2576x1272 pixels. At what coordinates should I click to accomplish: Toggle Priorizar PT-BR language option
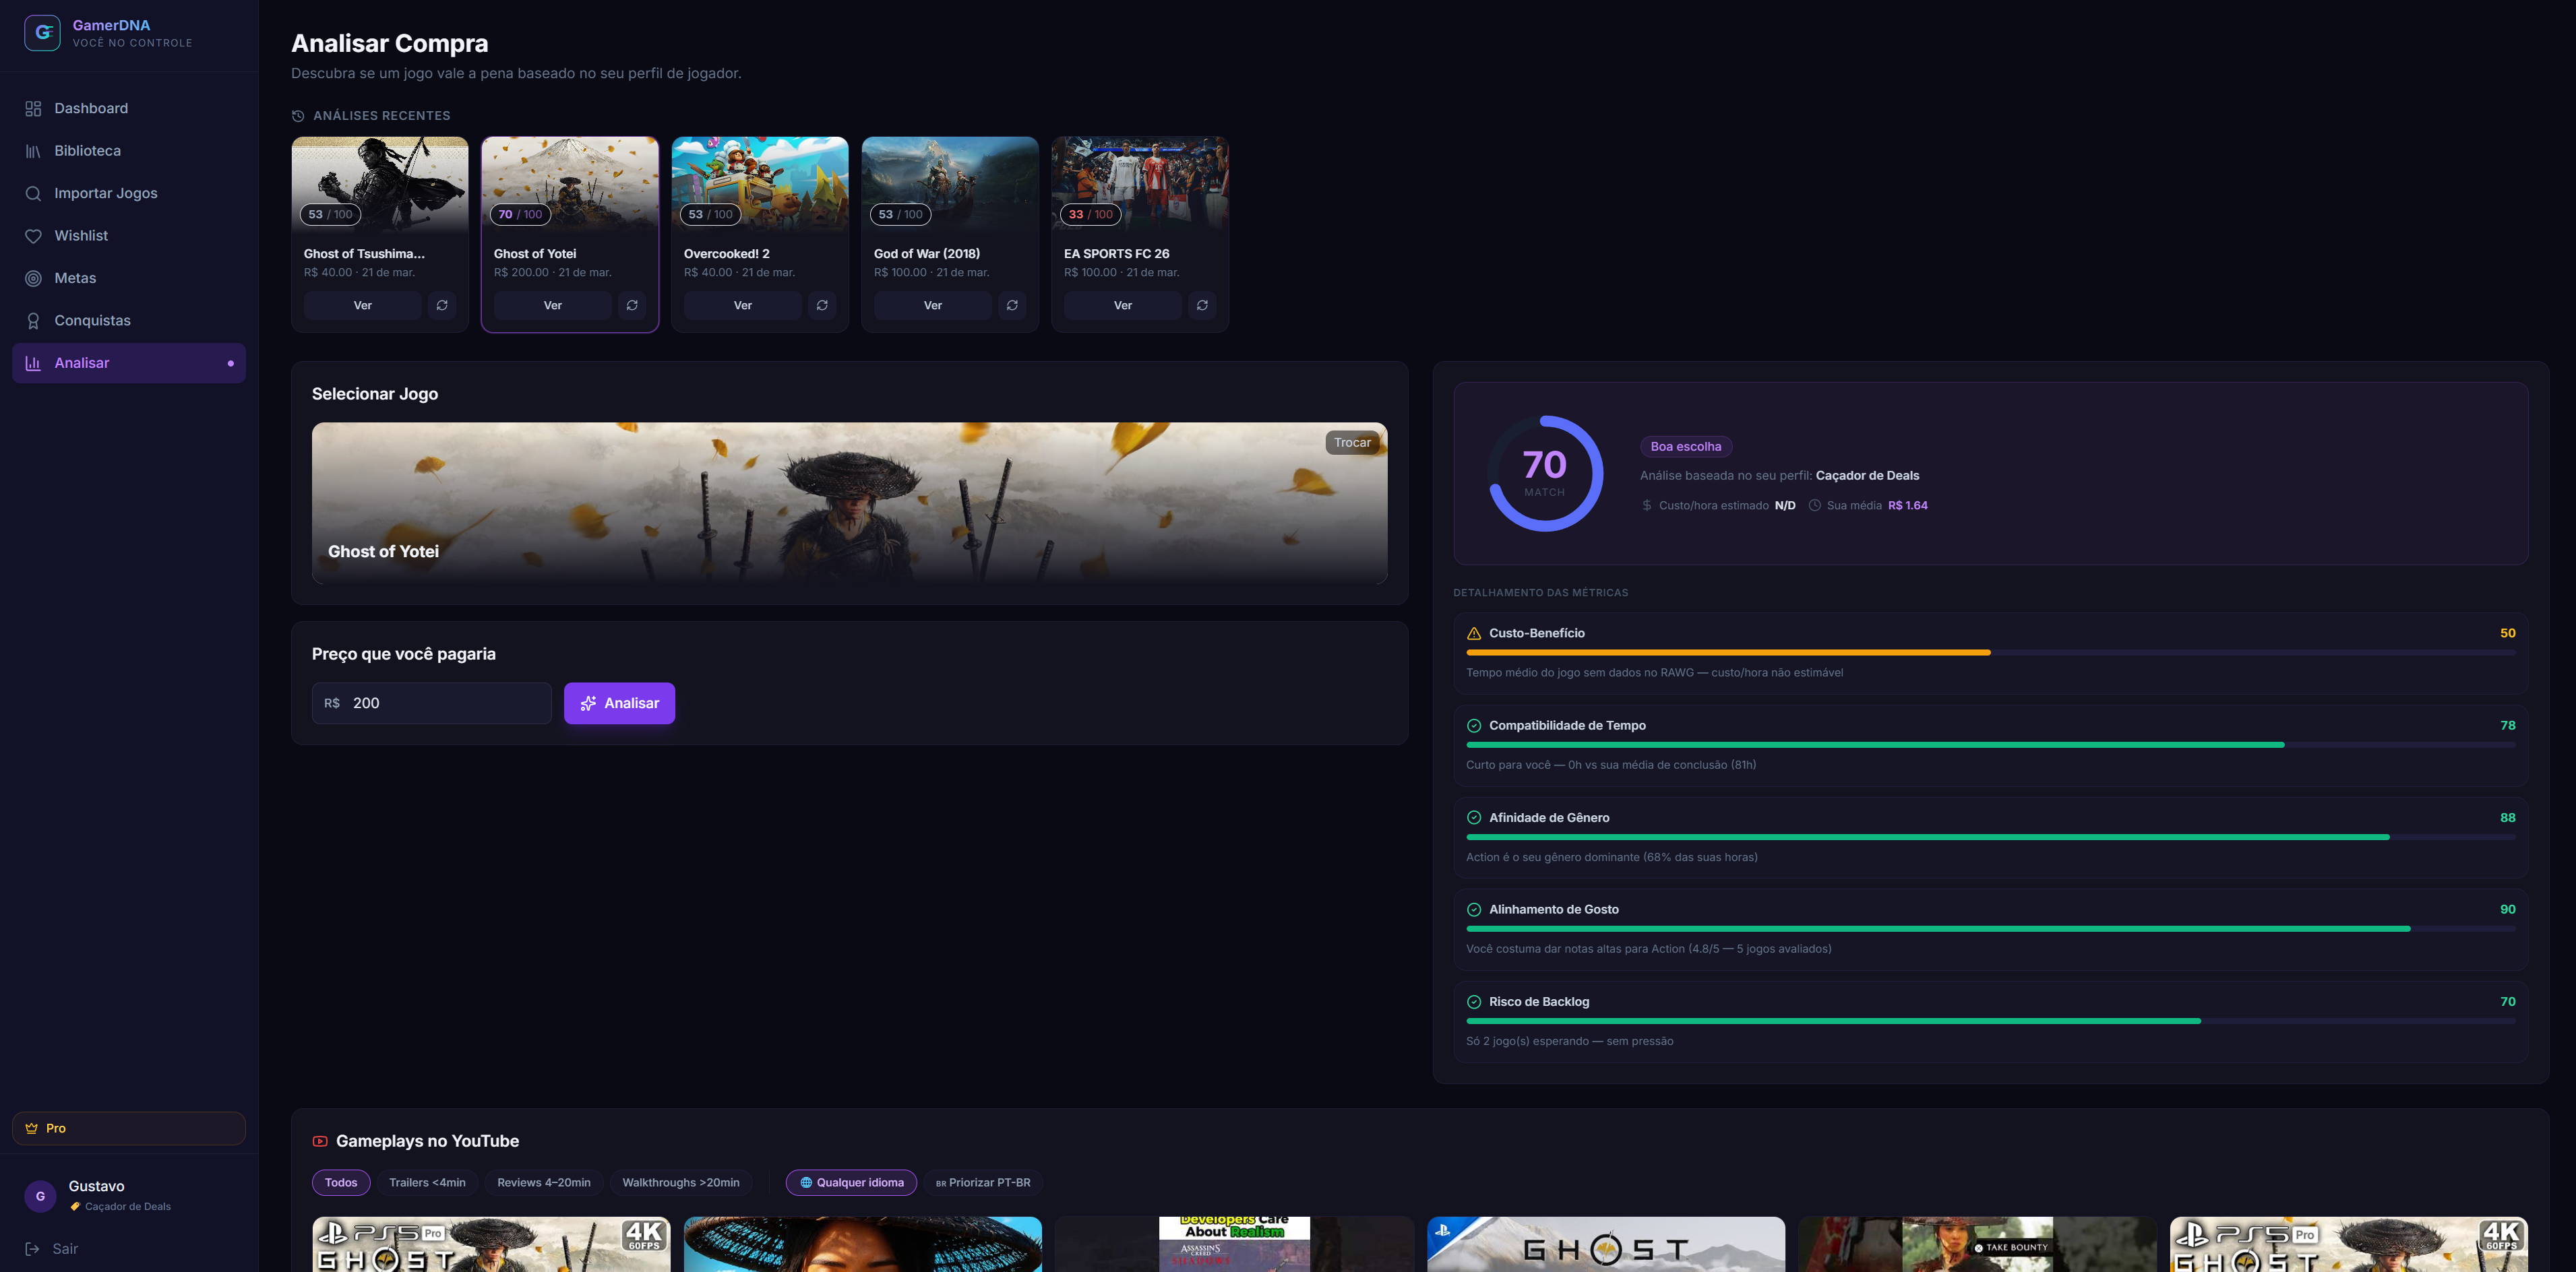pyautogui.click(x=983, y=1182)
